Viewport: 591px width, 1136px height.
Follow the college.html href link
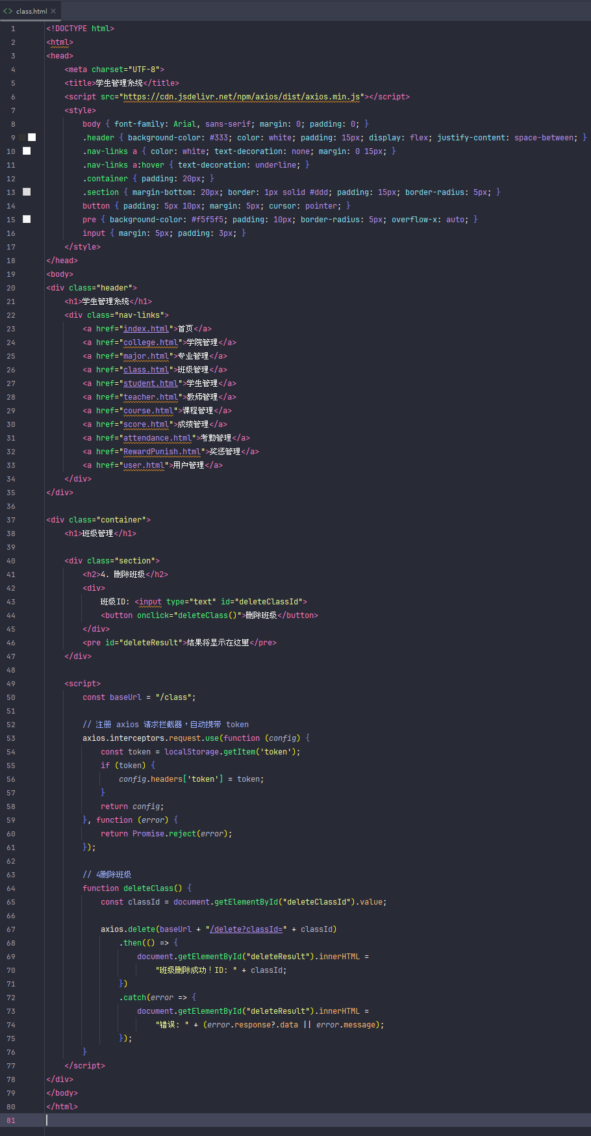(151, 342)
